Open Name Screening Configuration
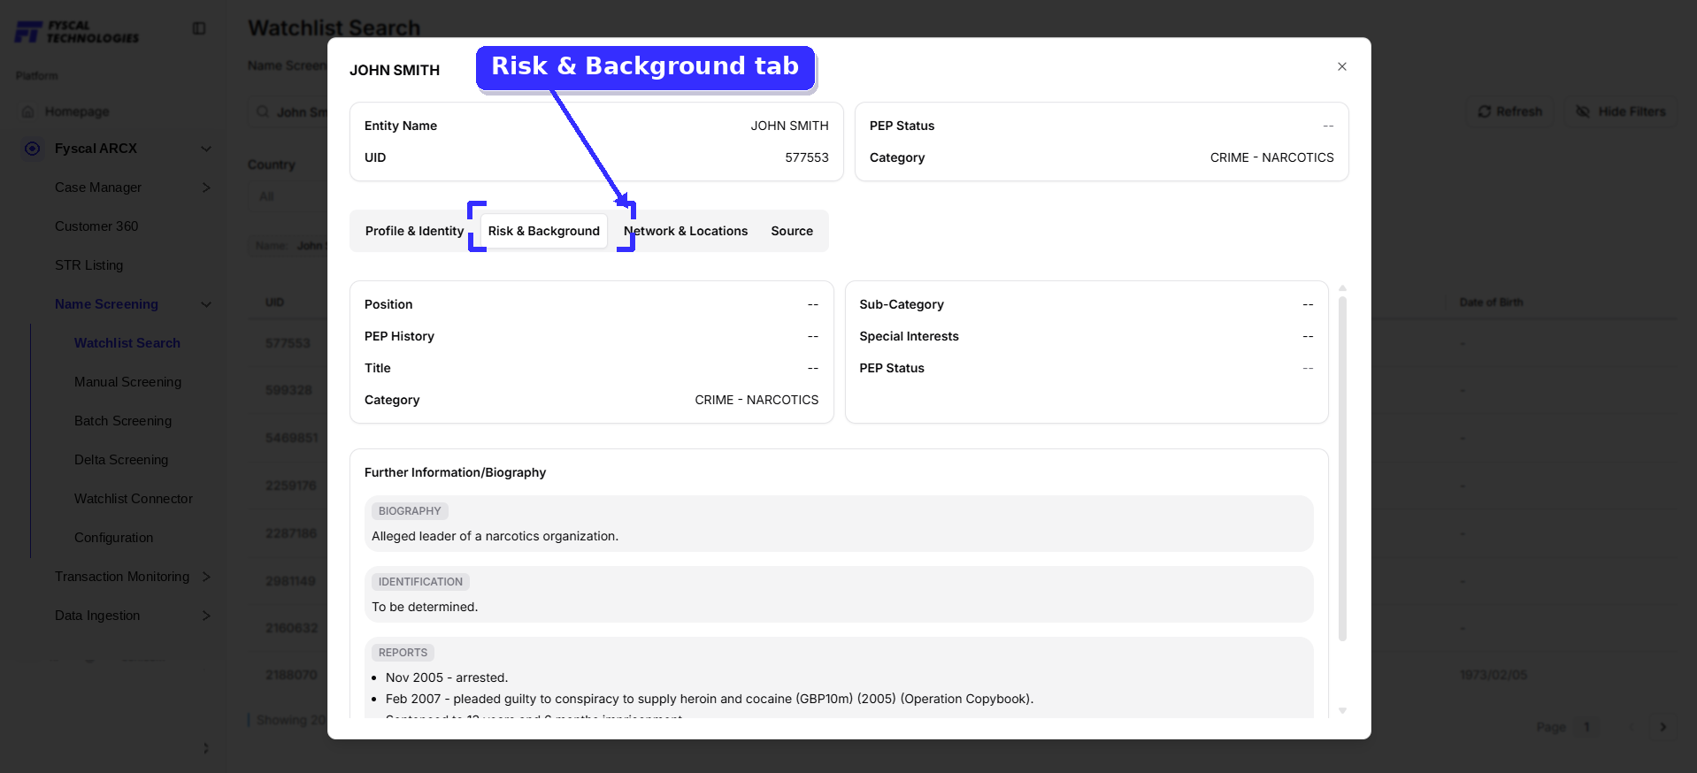This screenshot has width=1697, height=773. coord(113,538)
